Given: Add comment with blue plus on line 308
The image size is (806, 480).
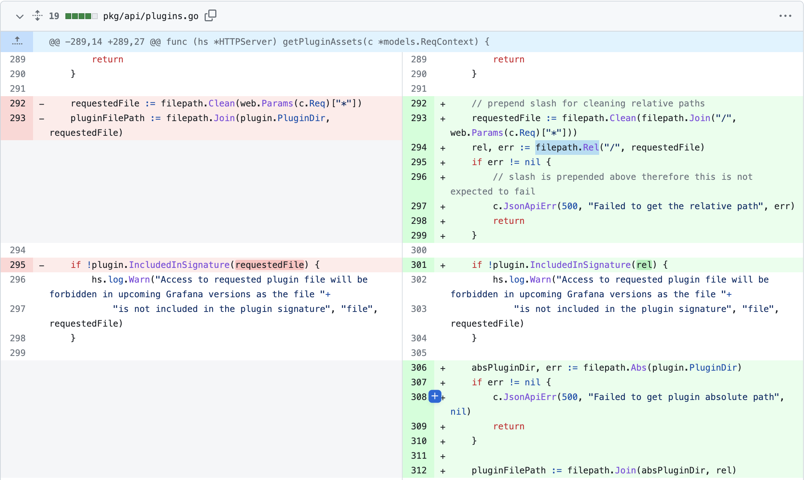Looking at the screenshot, I should click(x=435, y=396).
